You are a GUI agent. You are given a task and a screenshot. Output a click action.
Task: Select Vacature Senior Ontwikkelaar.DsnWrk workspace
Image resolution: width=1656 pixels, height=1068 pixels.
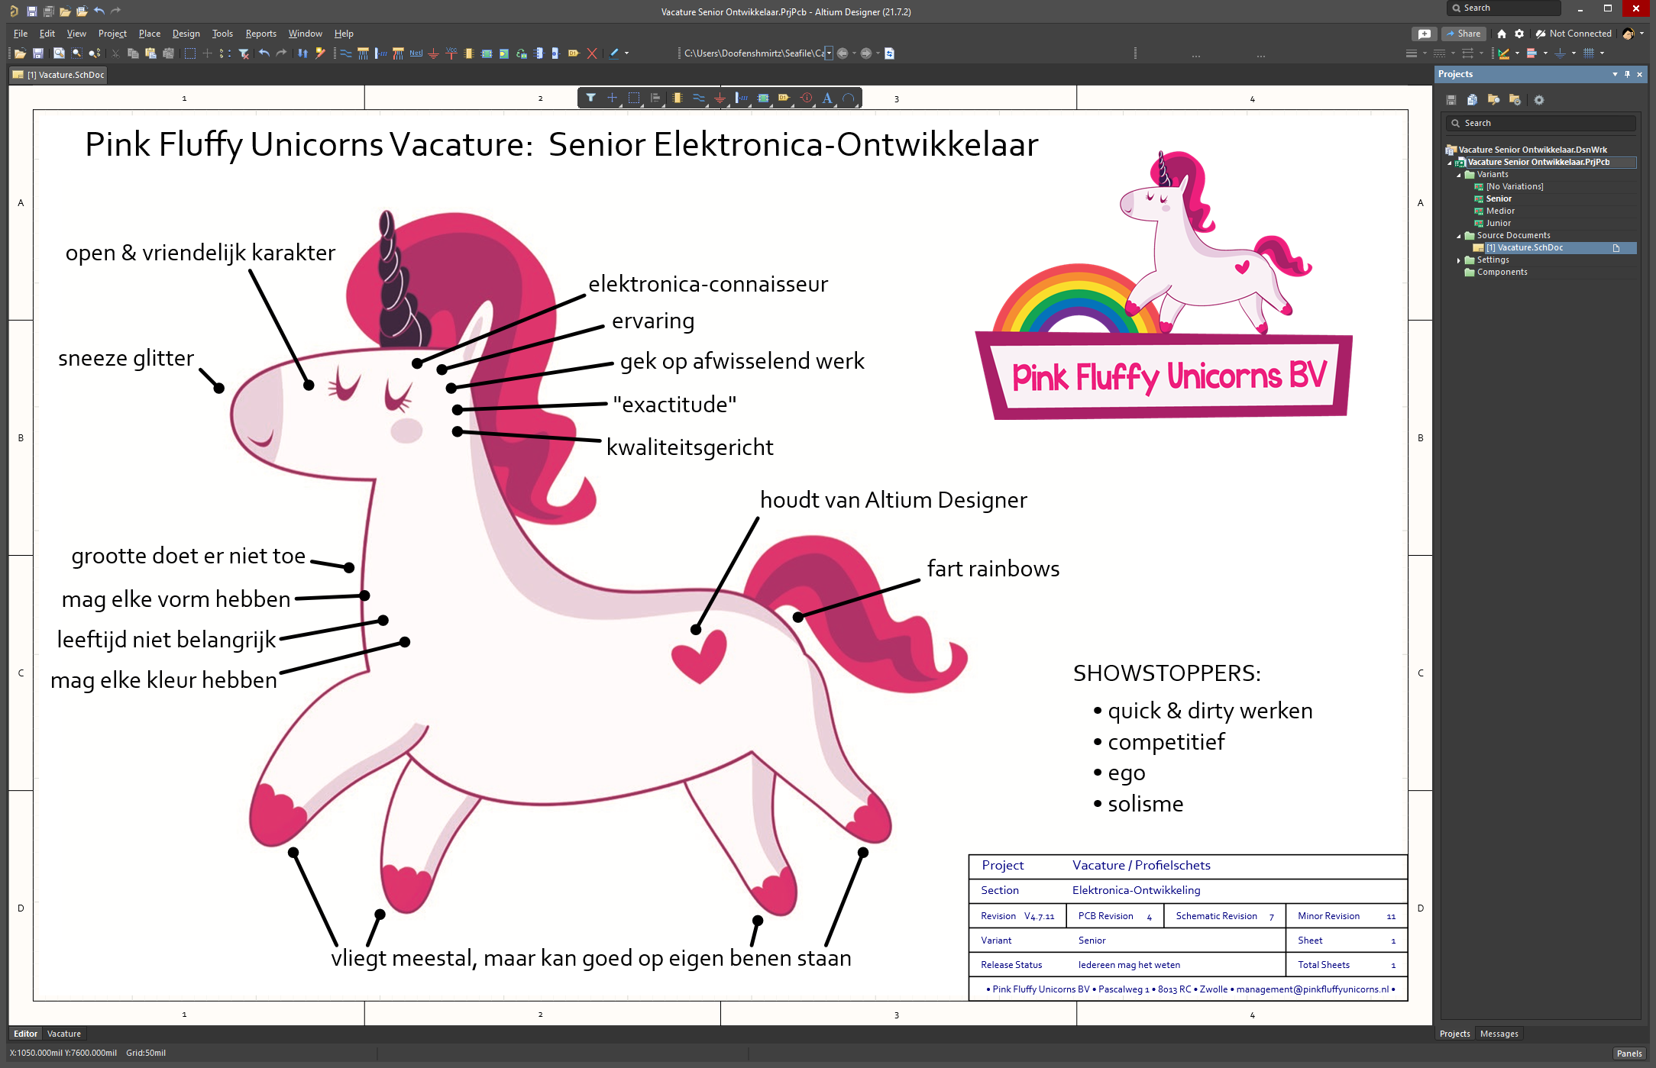point(1532,150)
